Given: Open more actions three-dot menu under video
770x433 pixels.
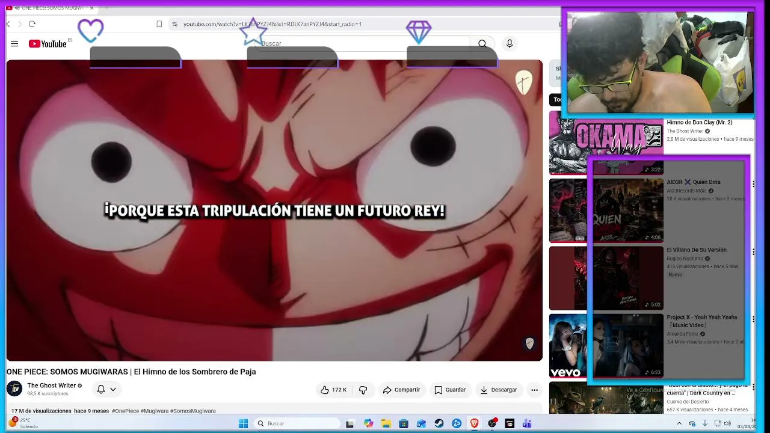Looking at the screenshot, I should (534, 390).
